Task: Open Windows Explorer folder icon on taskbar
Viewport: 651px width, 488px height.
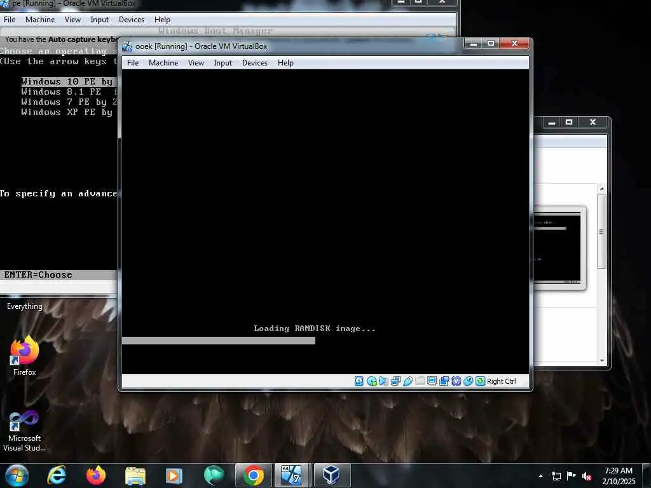Action: coord(135,475)
